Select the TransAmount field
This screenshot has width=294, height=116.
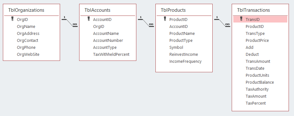pos(258,61)
